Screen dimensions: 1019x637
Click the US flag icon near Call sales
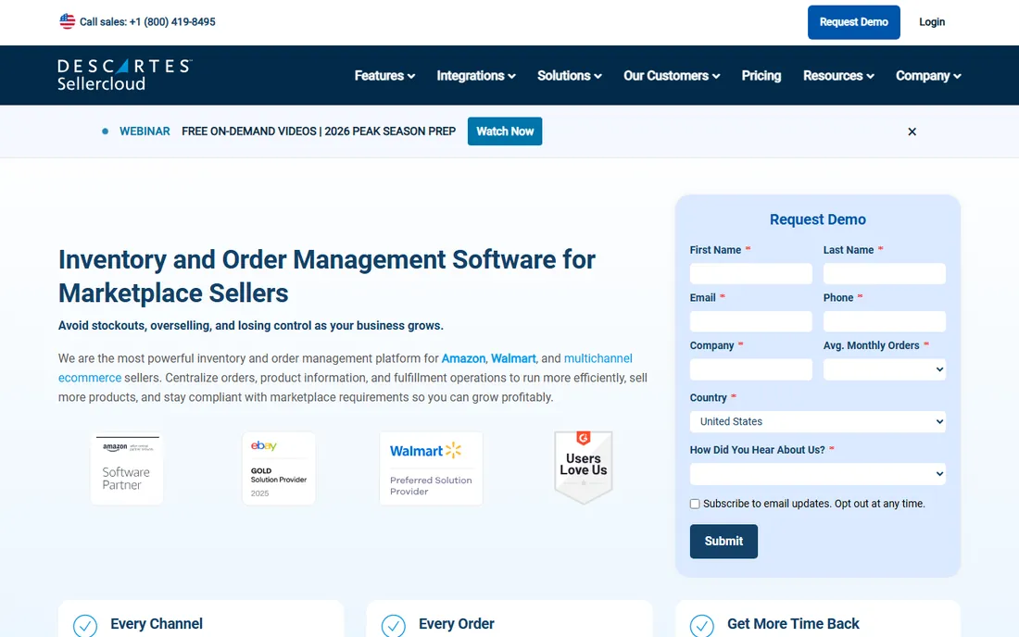(x=67, y=21)
